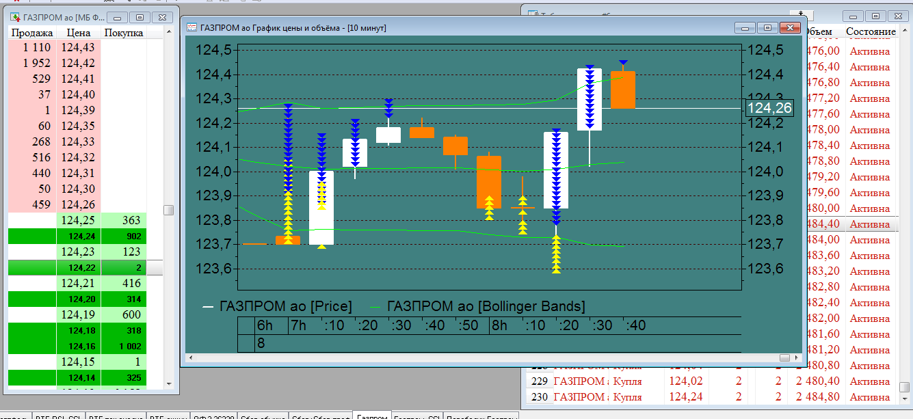Click price 124,24 in orders table

685,397
